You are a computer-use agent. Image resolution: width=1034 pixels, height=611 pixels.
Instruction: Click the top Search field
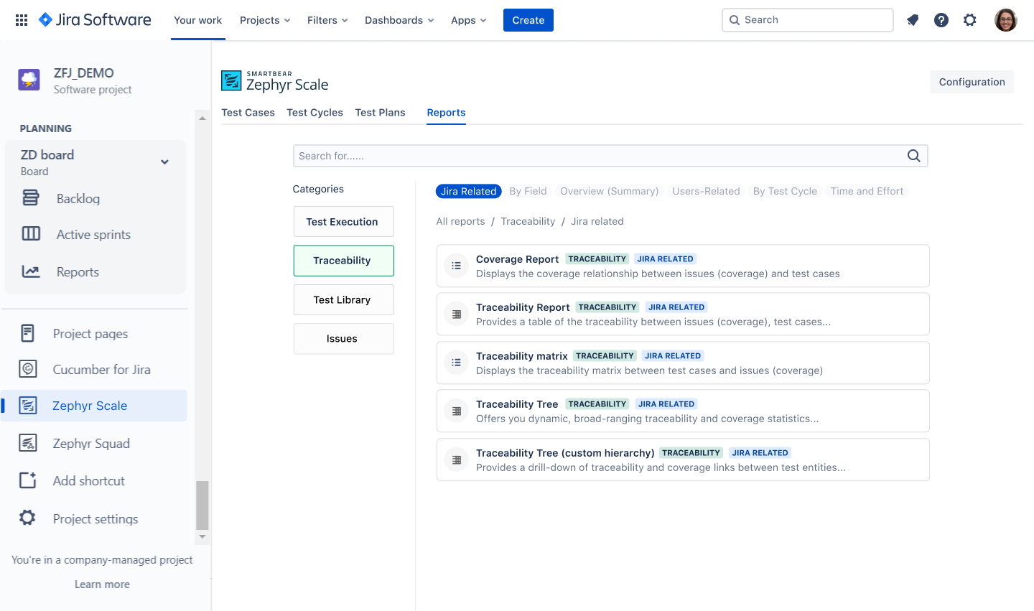pos(808,20)
